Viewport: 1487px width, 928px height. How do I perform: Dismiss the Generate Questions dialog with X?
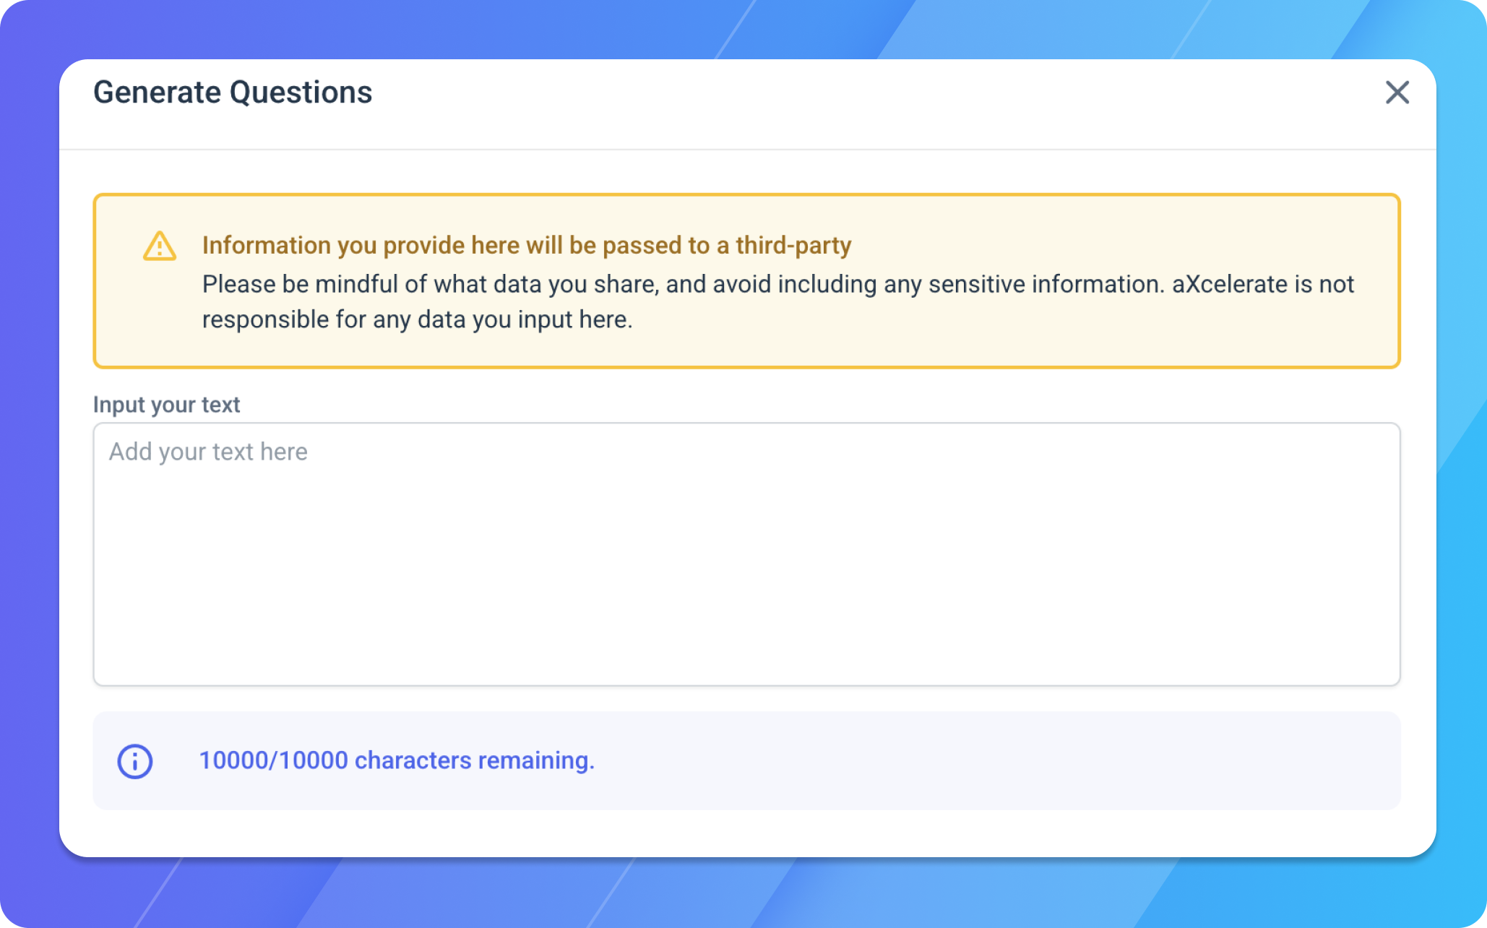point(1399,93)
